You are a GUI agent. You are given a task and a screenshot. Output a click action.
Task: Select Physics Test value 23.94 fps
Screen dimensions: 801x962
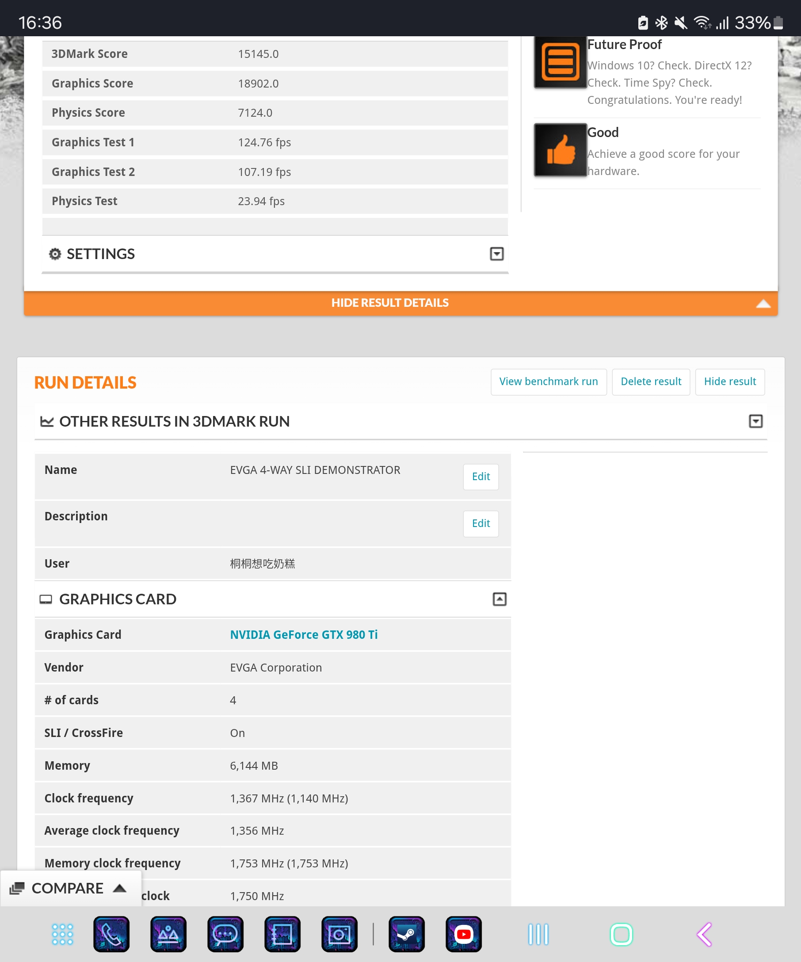coord(261,201)
